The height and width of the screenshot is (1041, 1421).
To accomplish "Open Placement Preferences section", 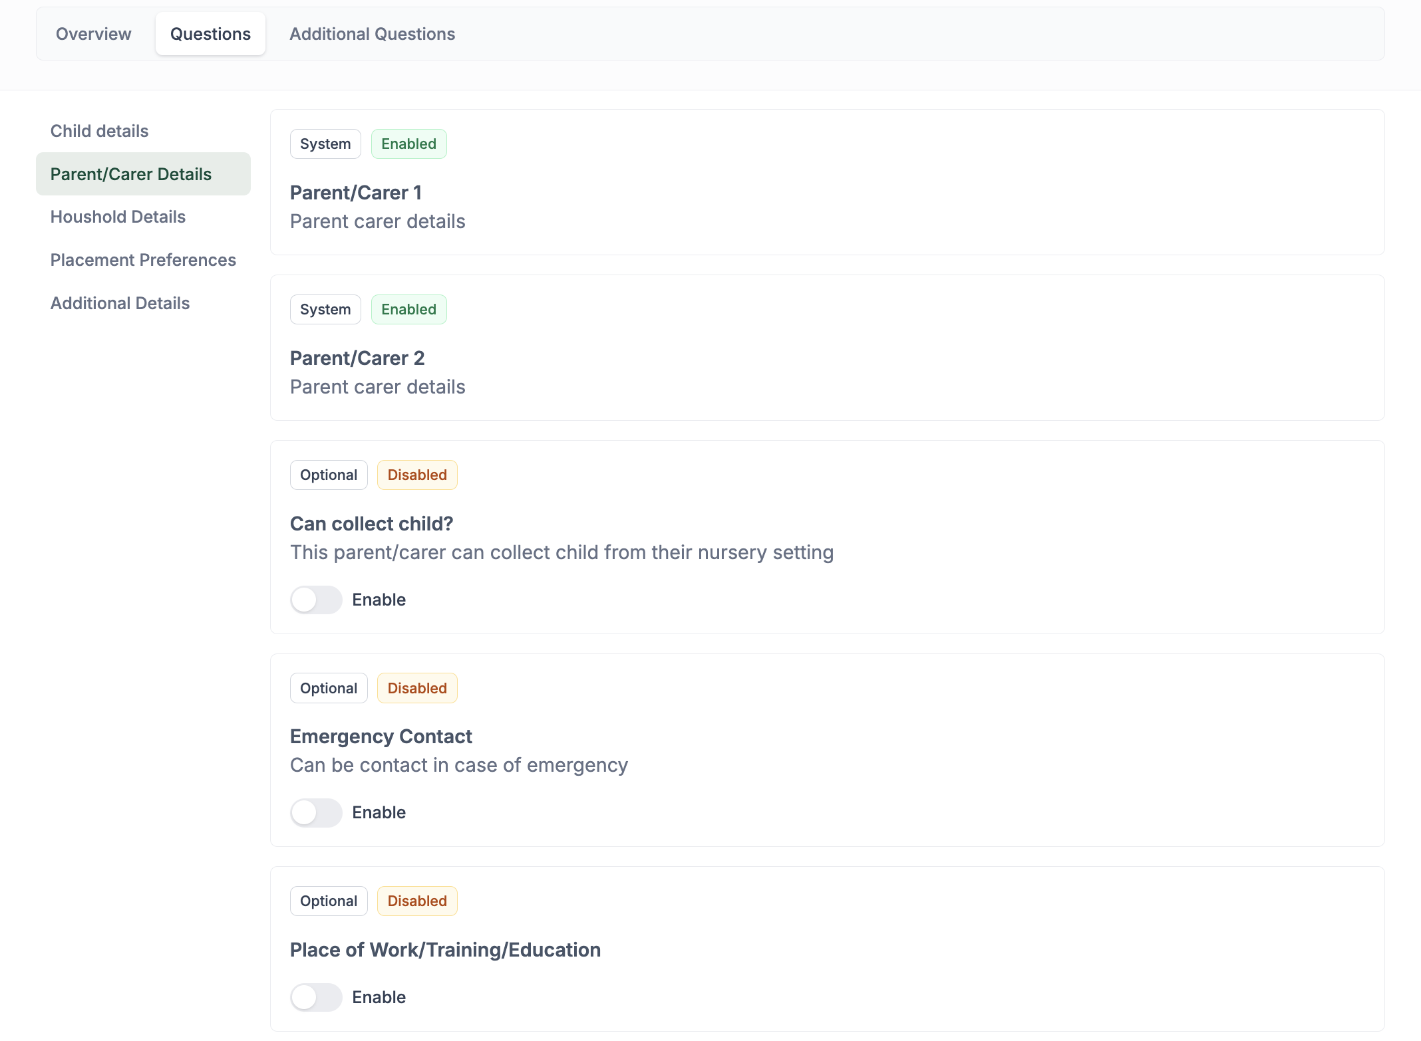I will pos(143,260).
